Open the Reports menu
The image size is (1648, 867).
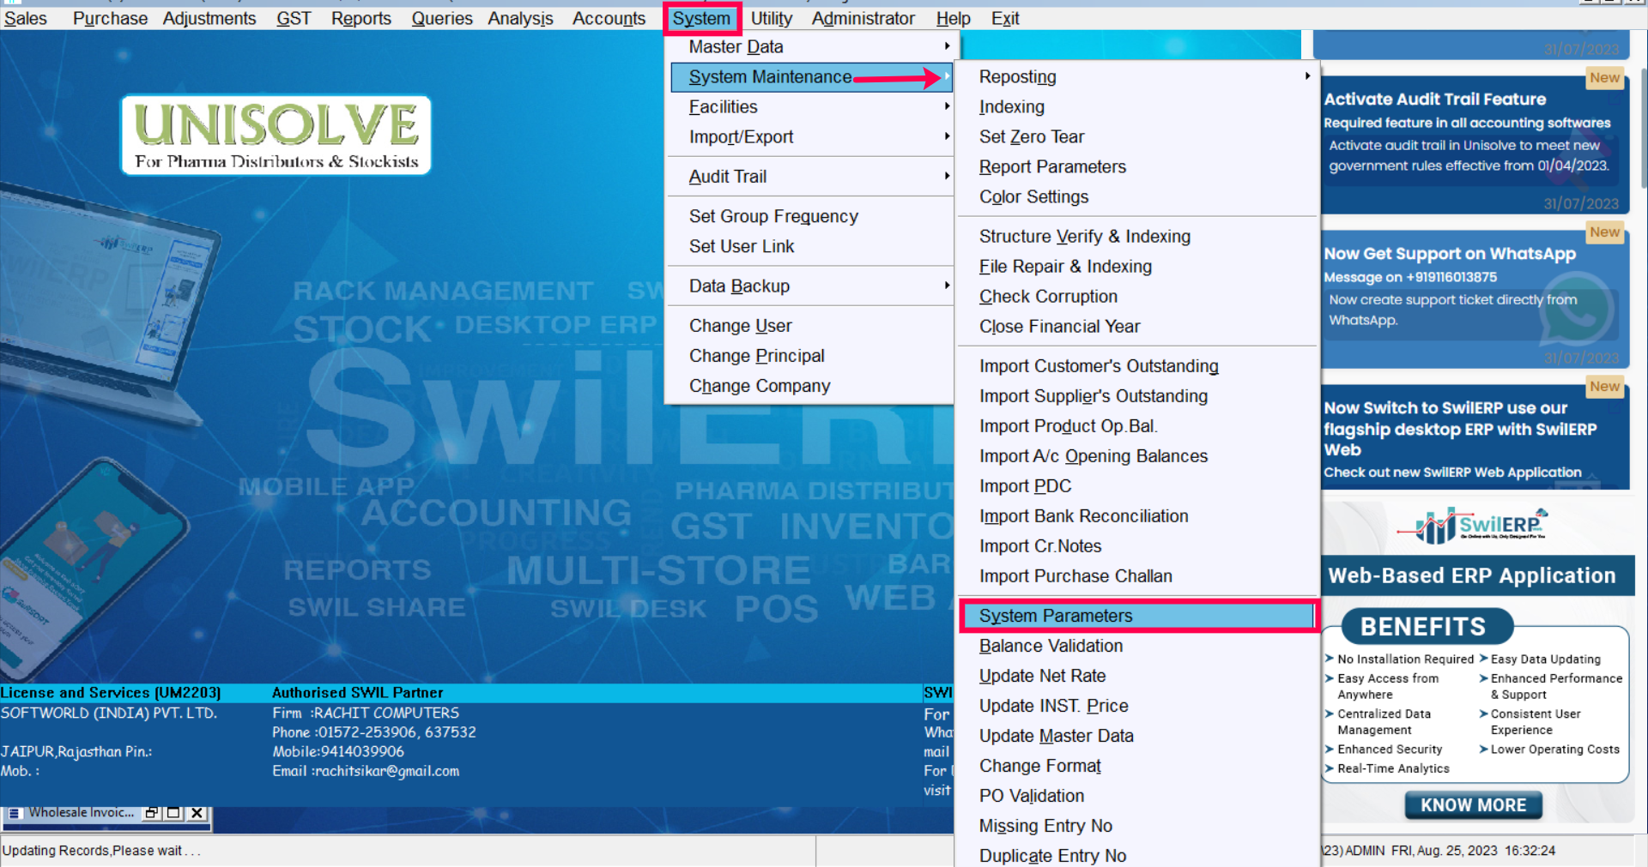click(361, 18)
